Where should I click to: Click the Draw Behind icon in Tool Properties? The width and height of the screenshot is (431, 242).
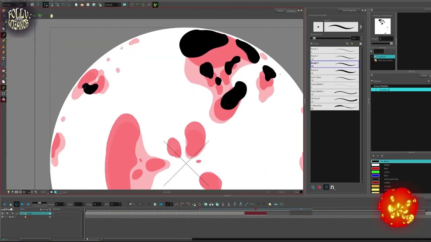click(313, 187)
